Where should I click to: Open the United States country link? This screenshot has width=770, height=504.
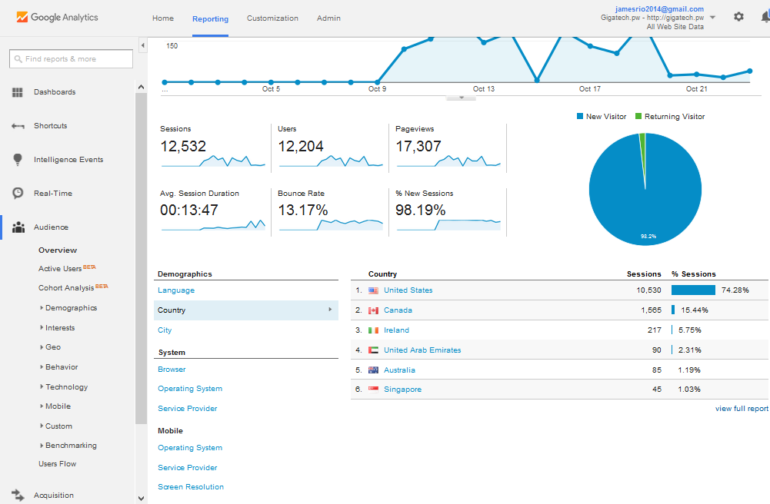[408, 290]
